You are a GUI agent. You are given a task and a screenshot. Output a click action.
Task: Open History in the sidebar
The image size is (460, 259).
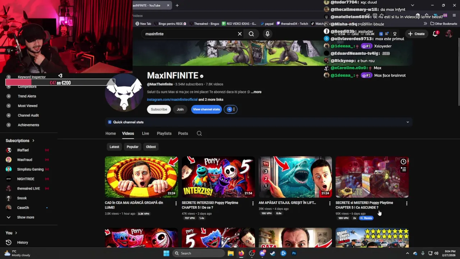tap(22, 242)
